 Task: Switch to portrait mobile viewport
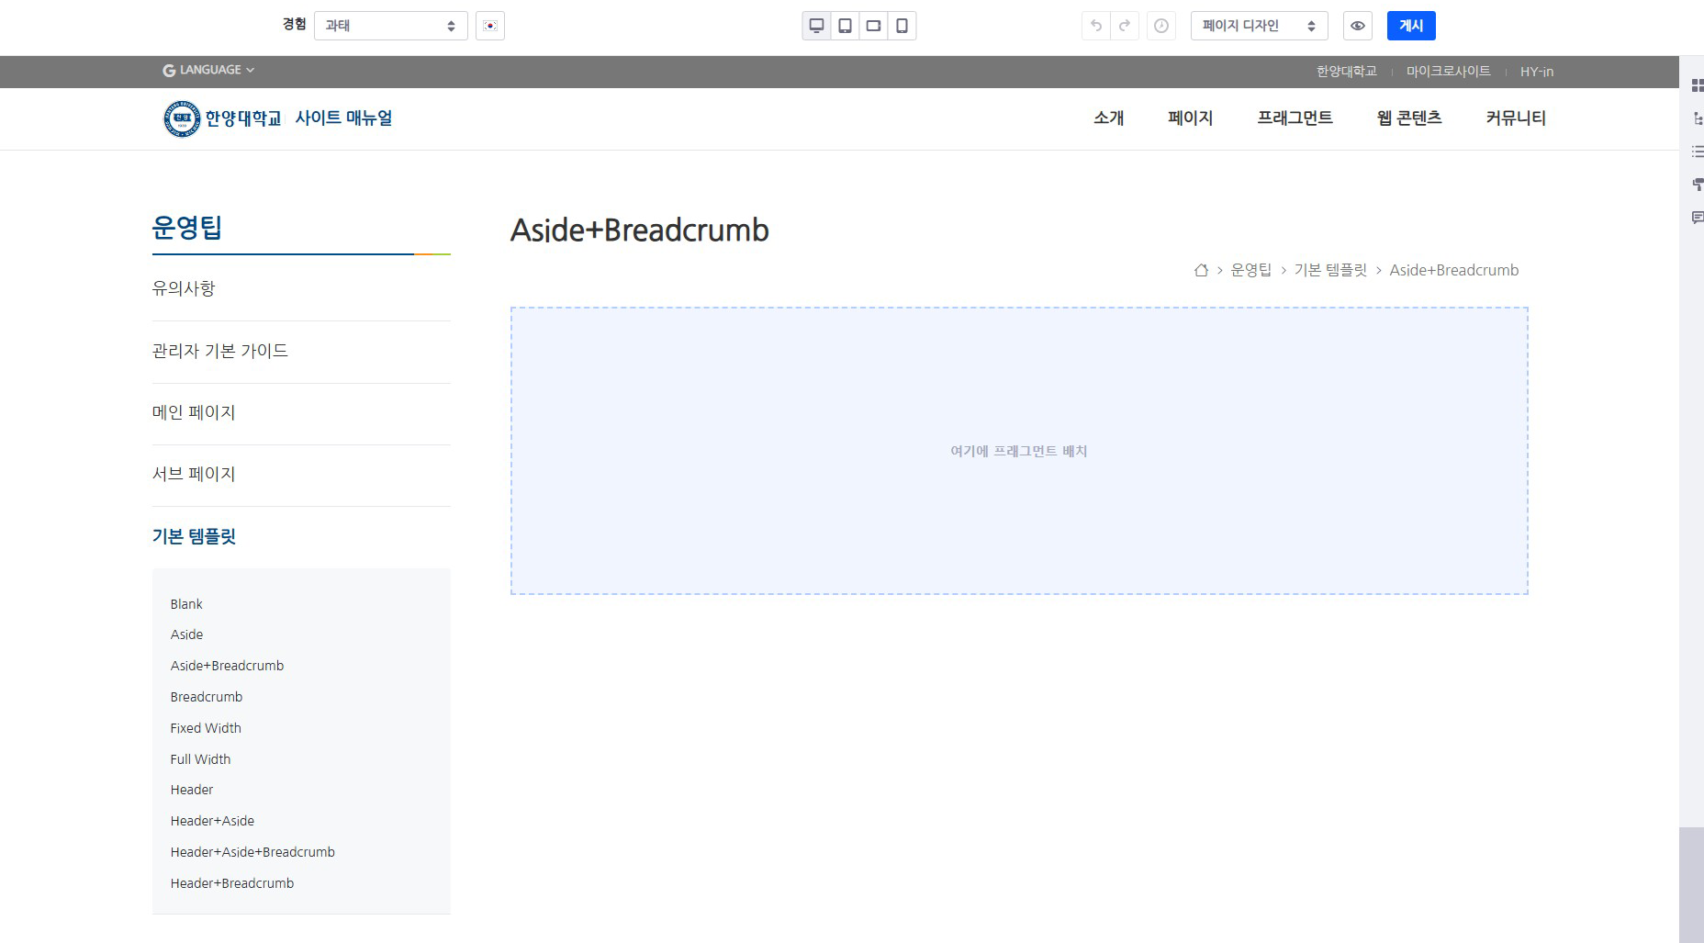point(902,26)
